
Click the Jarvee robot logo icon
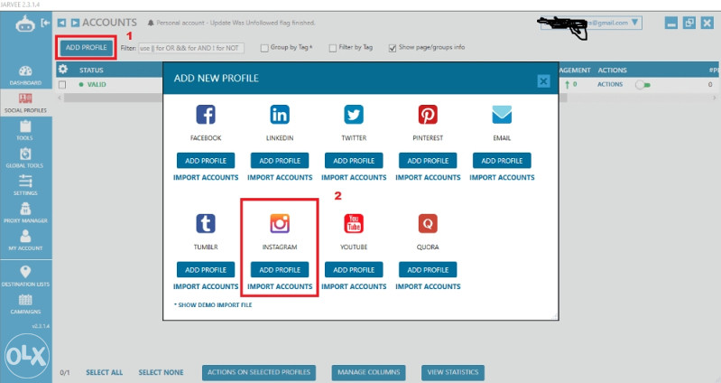(25, 23)
